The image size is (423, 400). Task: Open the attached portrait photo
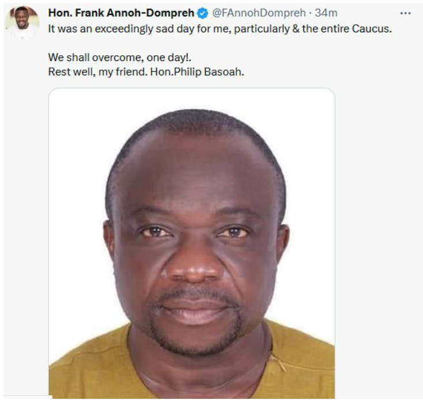[192, 243]
